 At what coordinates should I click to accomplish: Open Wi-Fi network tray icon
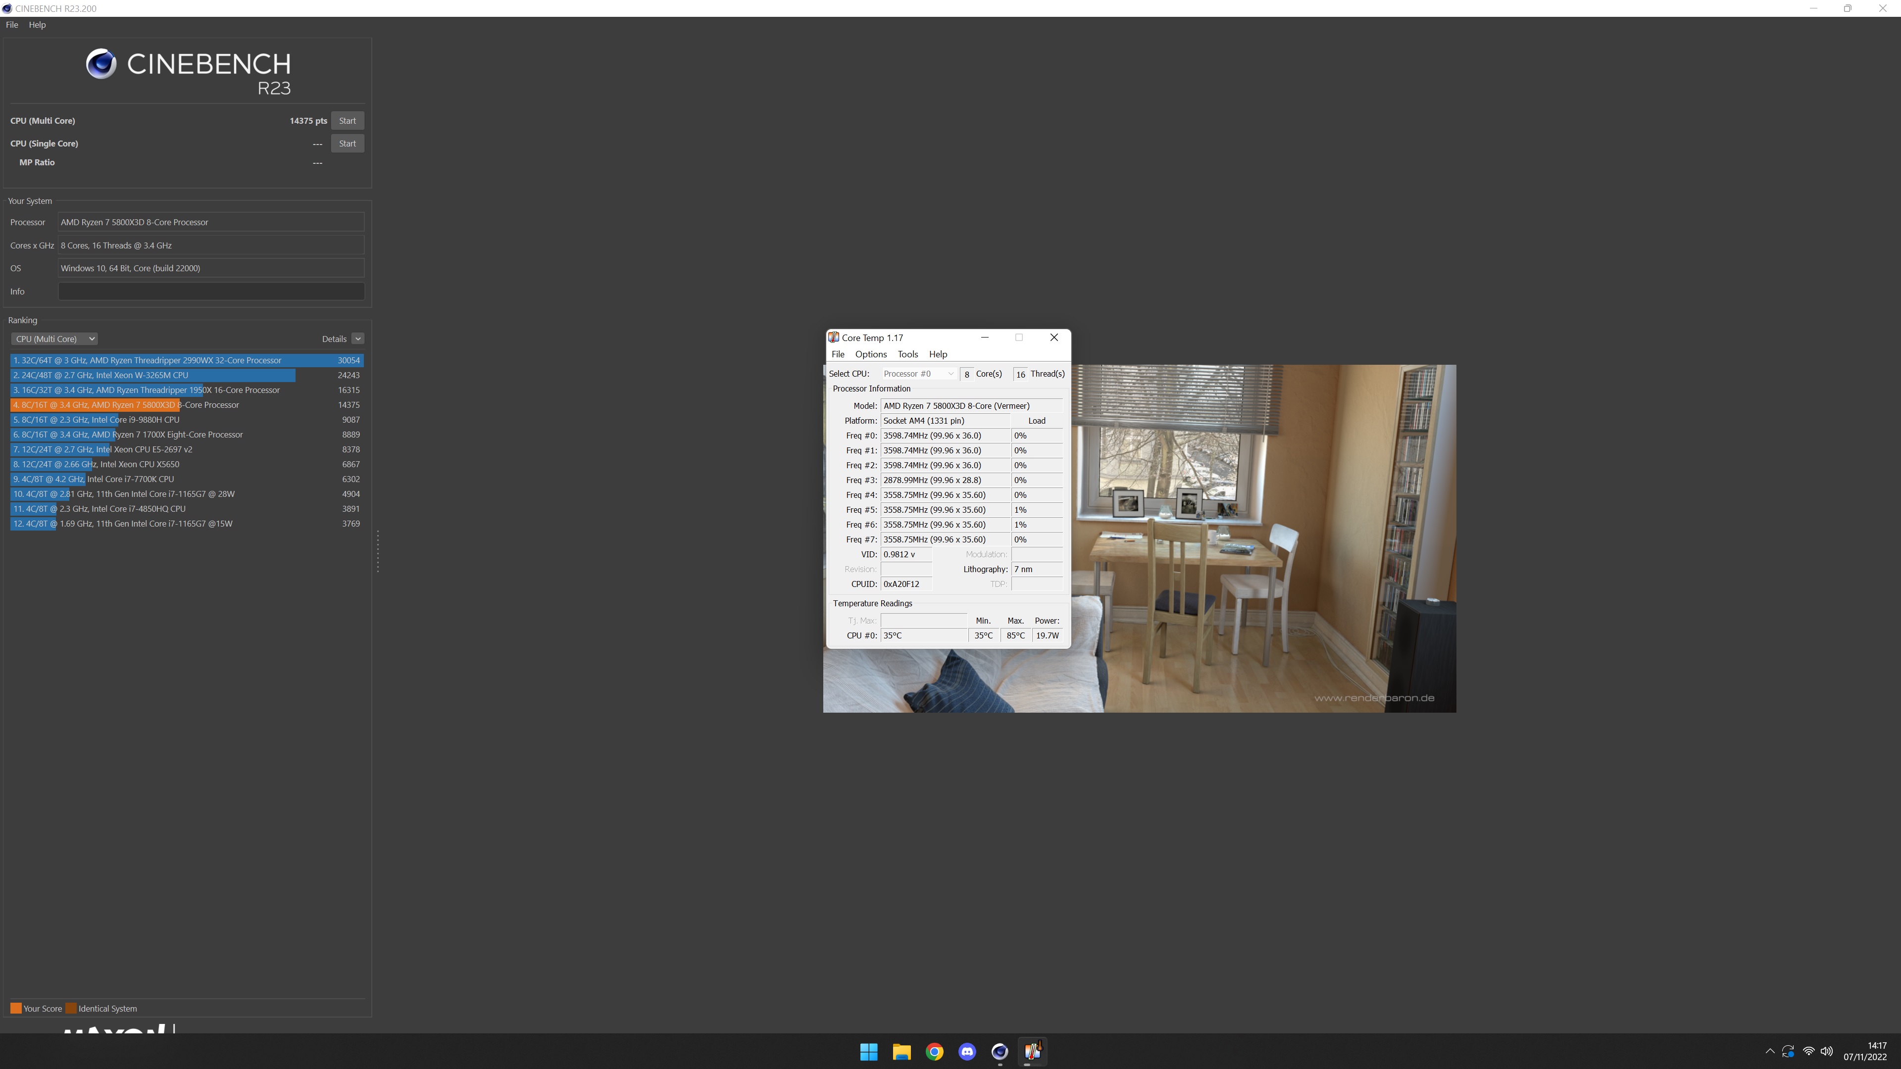coord(1808,1051)
